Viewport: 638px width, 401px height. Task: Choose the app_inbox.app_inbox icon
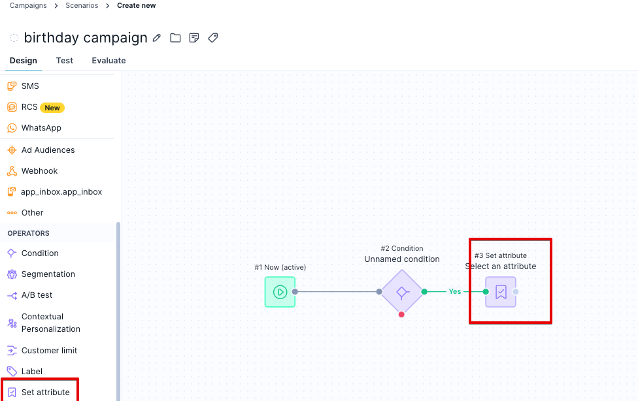[x=12, y=191]
